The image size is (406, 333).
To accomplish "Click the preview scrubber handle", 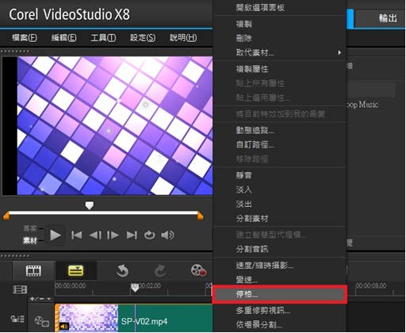I will click(90, 205).
